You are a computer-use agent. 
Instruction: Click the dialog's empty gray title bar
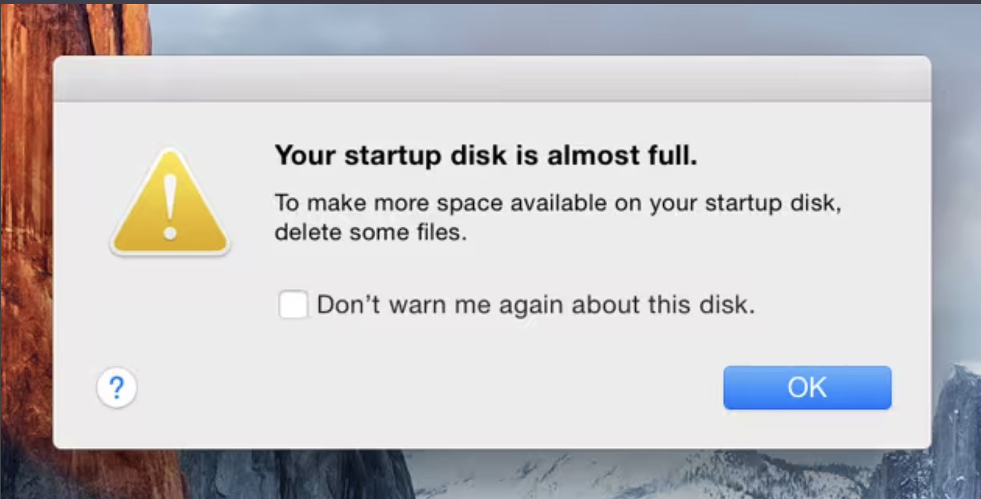(492, 79)
